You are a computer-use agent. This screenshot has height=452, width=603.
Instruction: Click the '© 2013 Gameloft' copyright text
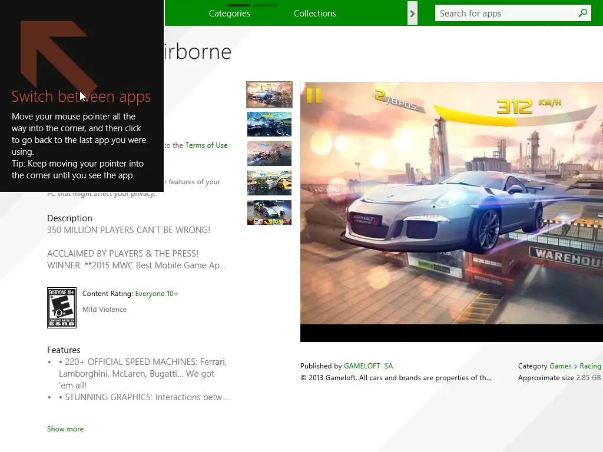coord(396,378)
